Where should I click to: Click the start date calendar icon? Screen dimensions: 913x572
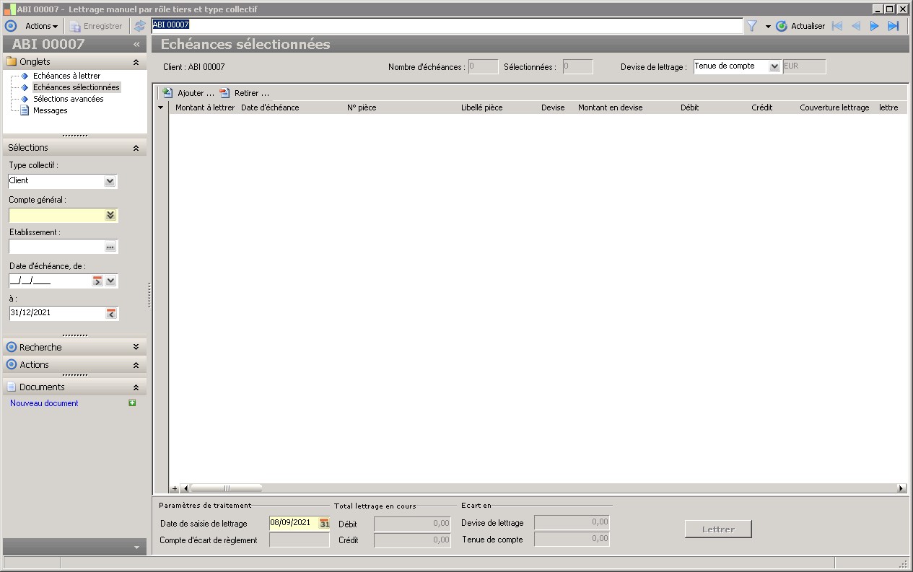point(97,281)
